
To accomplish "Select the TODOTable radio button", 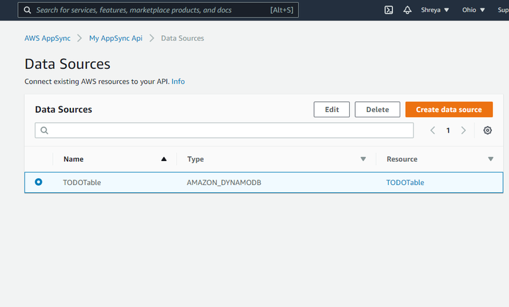I will tap(38, 182).
